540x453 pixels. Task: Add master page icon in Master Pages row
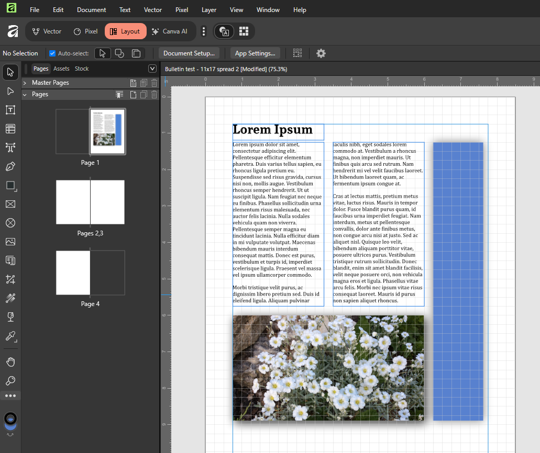133,83
